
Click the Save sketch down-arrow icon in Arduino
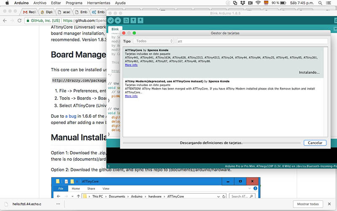click(x=140, y=20)
